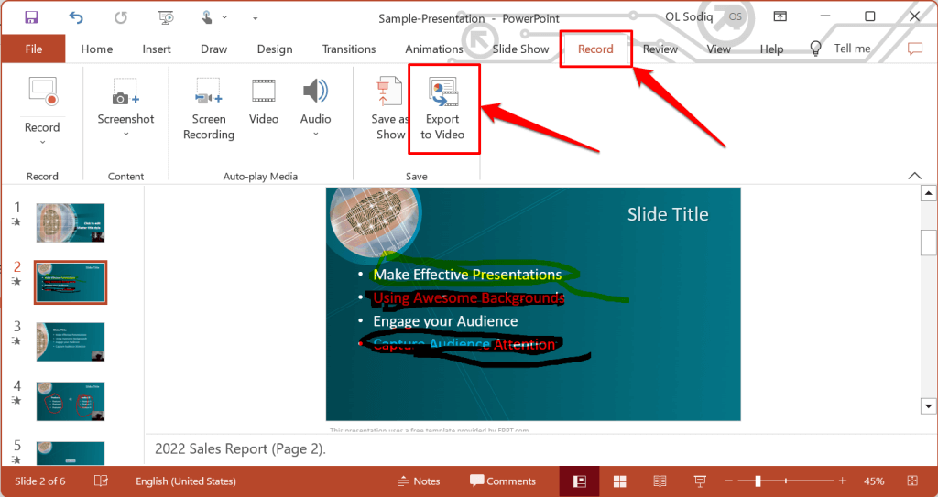Screen dimensions: 938x497
Task: Expand the Record button dropdown arrow
Action: [x=42, y=143]
